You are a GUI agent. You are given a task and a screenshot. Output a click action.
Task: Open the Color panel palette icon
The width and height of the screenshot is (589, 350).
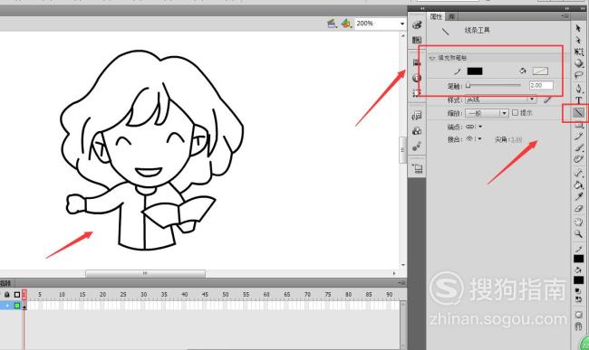point(417,24)
